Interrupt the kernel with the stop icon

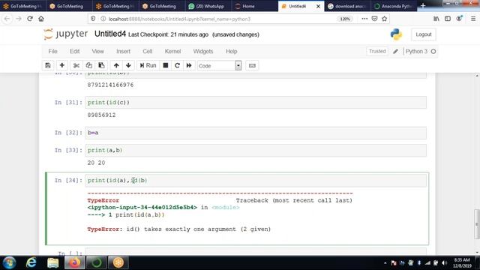166,65
